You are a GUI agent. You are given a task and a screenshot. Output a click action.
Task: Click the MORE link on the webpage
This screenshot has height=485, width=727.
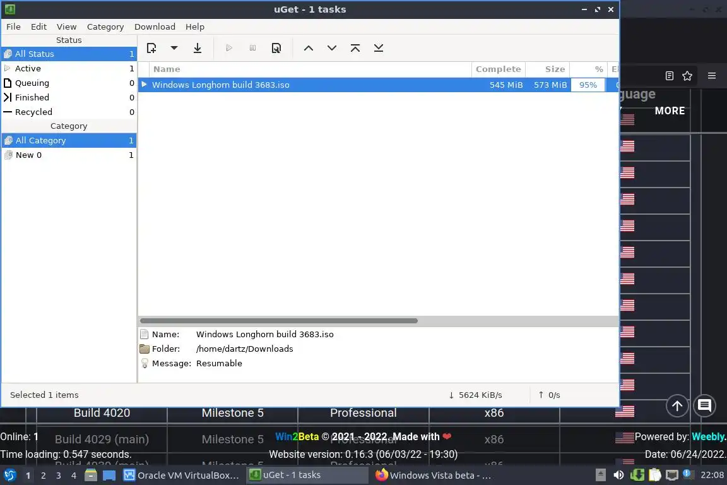670,111
